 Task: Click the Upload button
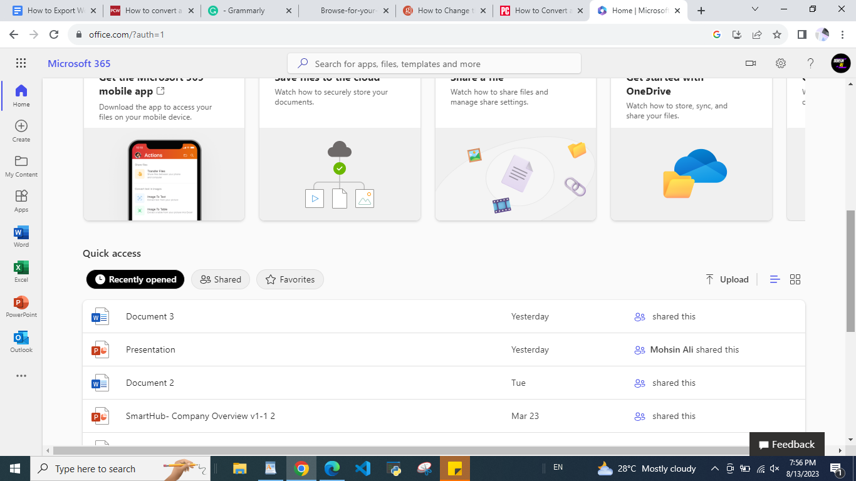click(727, 279)
